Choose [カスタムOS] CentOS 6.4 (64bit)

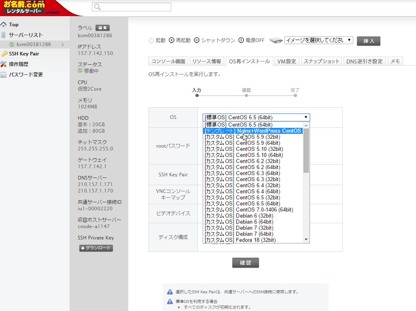pos(253,192)
